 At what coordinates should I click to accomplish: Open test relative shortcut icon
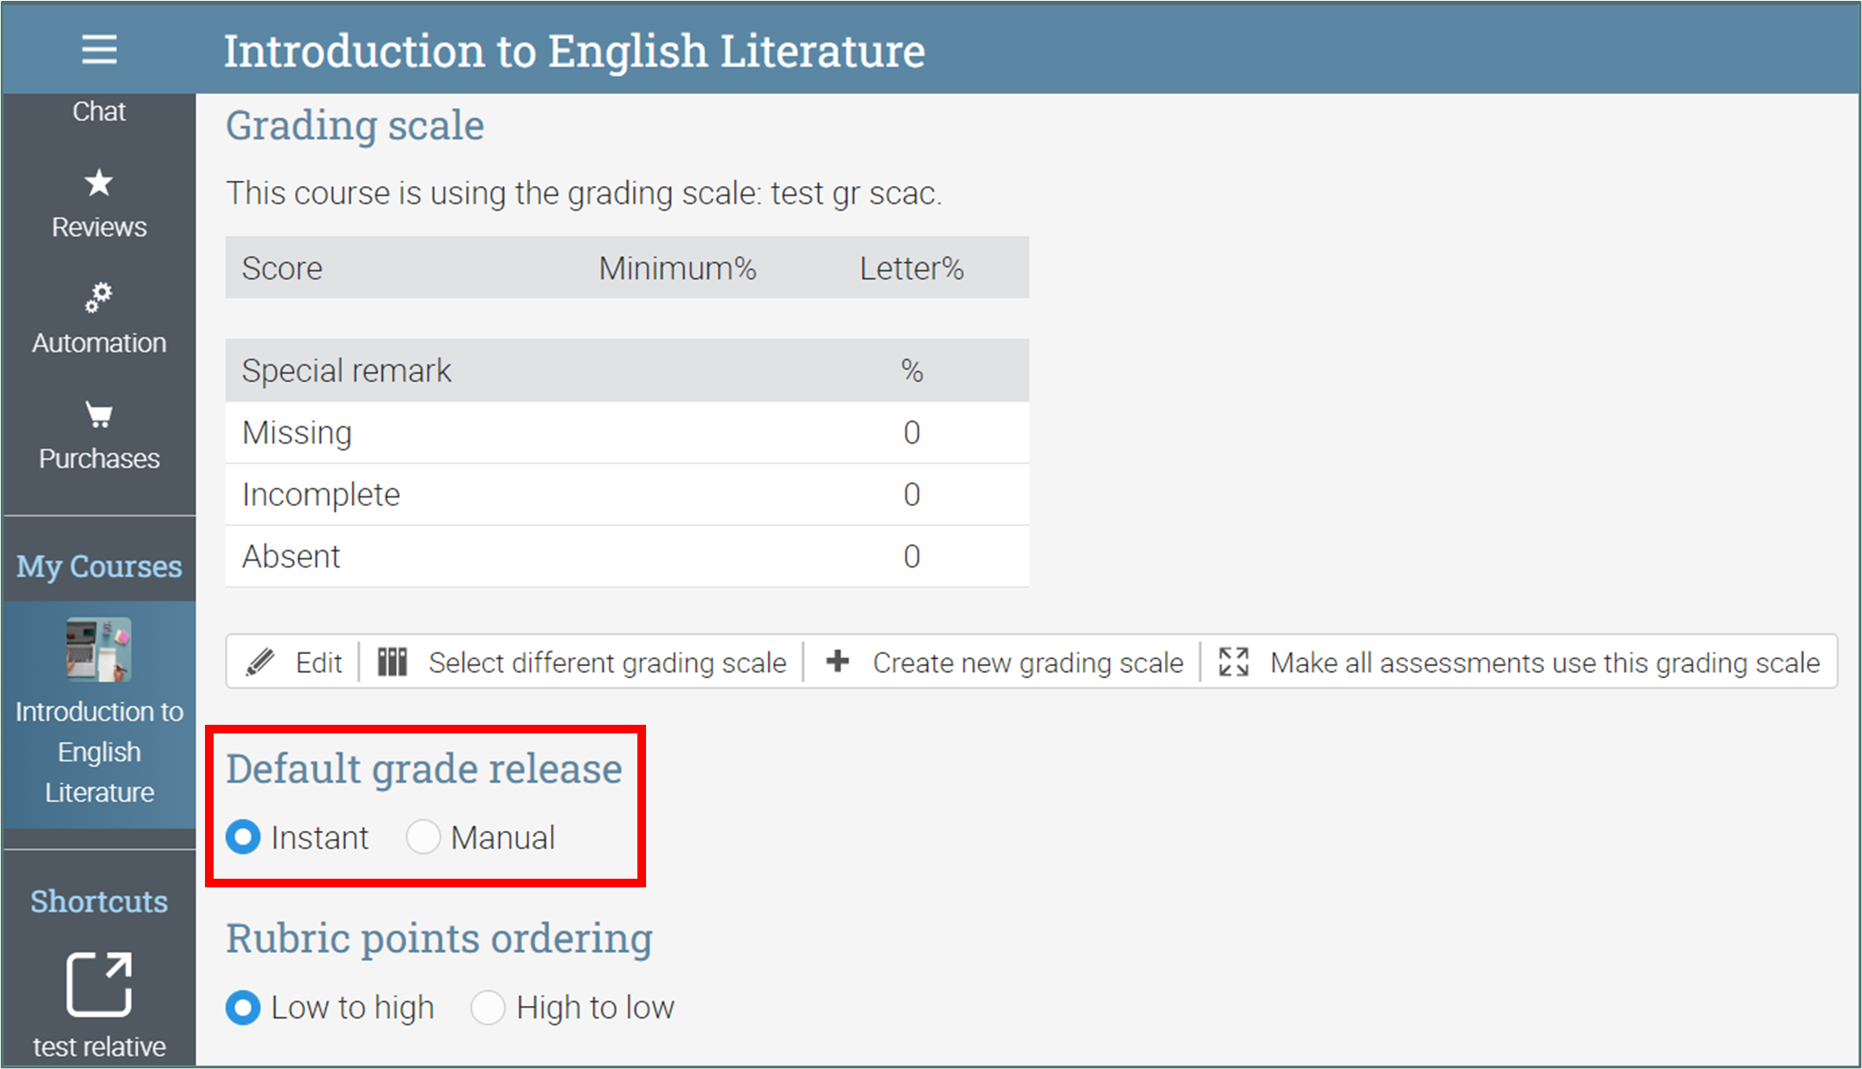[x=99, y=984]
